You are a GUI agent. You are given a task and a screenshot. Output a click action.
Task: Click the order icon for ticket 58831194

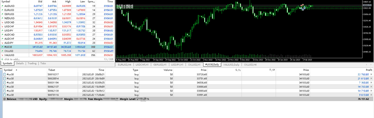(4, 83)
